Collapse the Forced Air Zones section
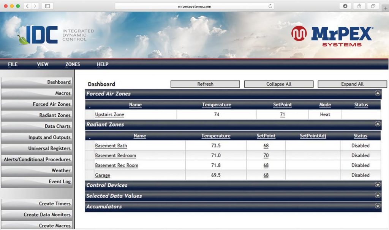 [x=378, y=93]
